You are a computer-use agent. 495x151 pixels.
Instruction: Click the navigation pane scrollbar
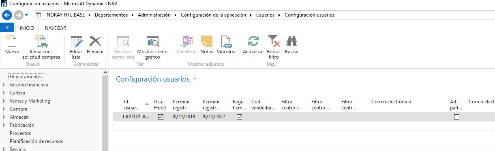click(105, 113)
